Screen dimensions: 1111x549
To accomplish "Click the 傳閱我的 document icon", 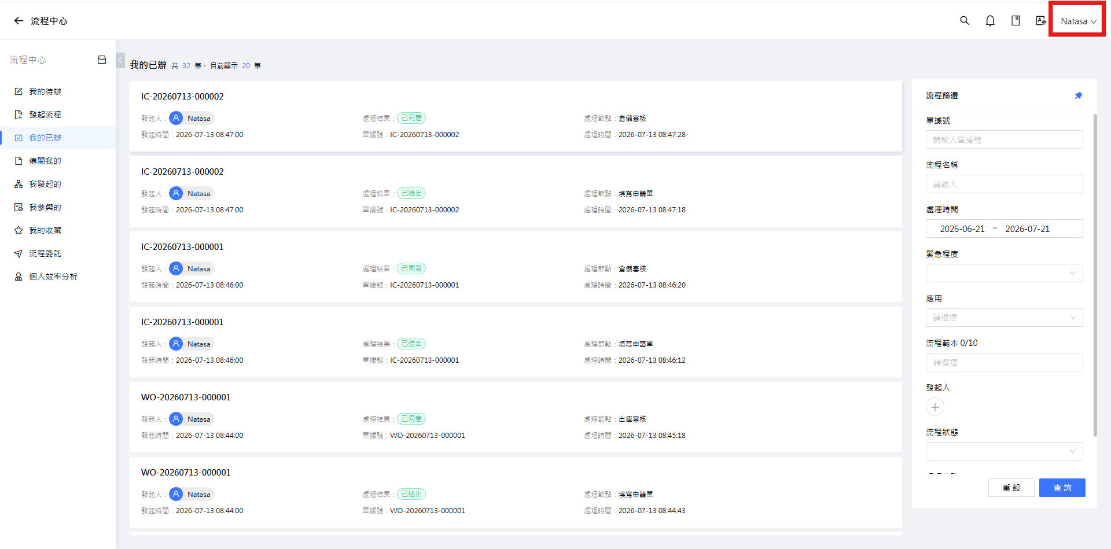I will coord(19,161).
